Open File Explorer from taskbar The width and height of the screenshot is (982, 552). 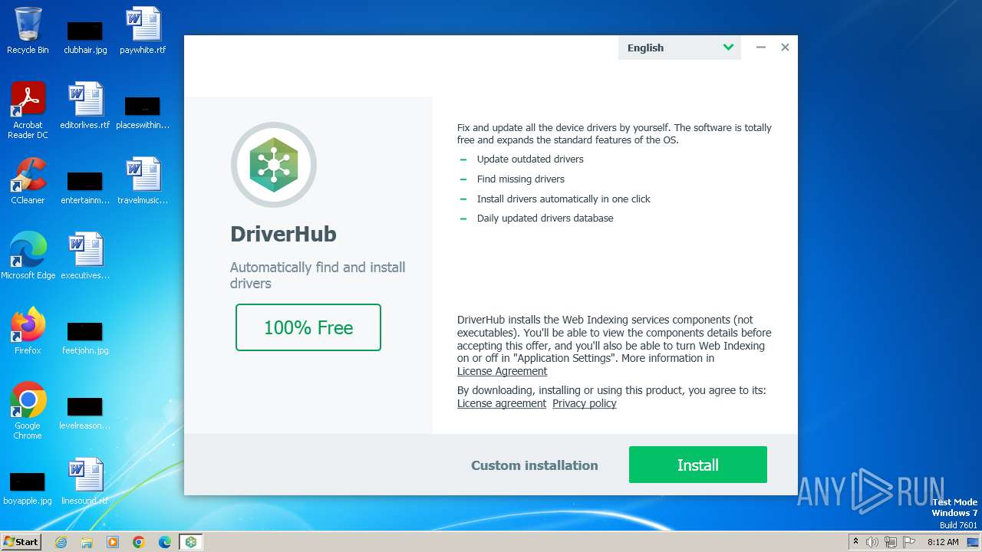point(87,542)
